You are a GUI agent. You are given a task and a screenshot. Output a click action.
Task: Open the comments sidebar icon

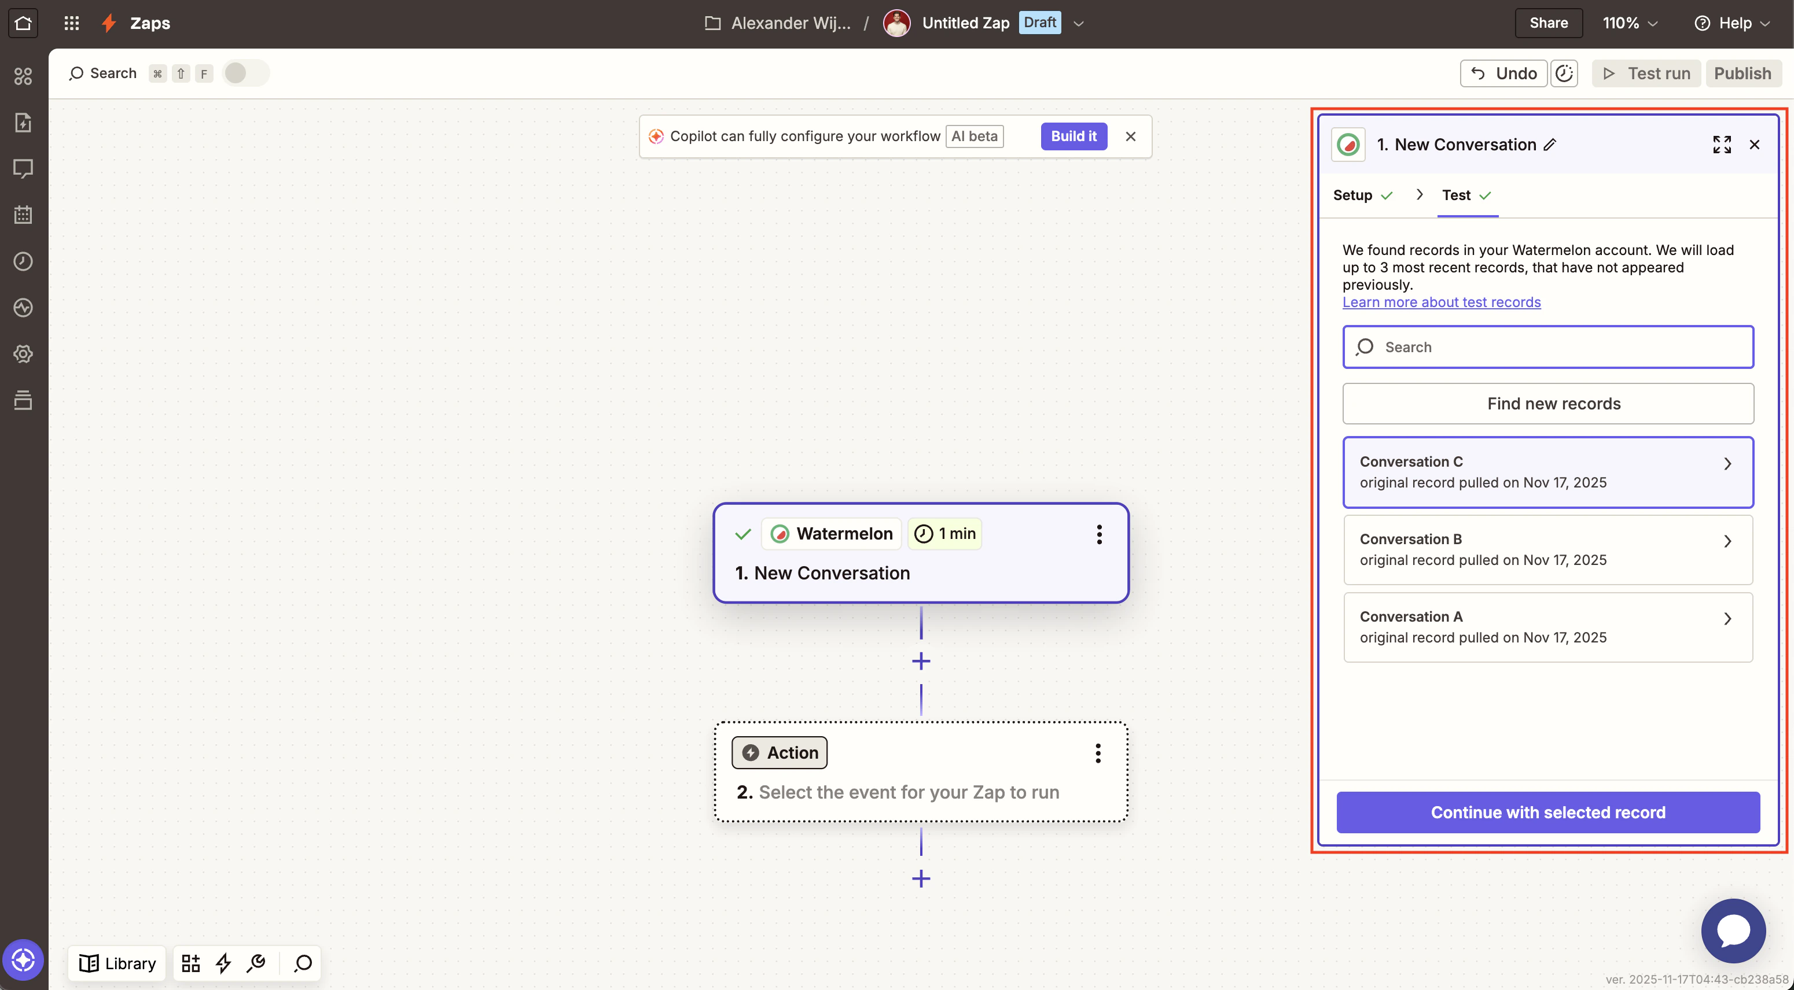(x=23, y=168)
